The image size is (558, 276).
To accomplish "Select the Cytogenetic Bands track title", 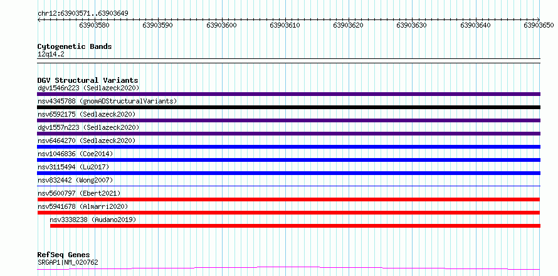I will pyautogui.click(x=75, y=46).
